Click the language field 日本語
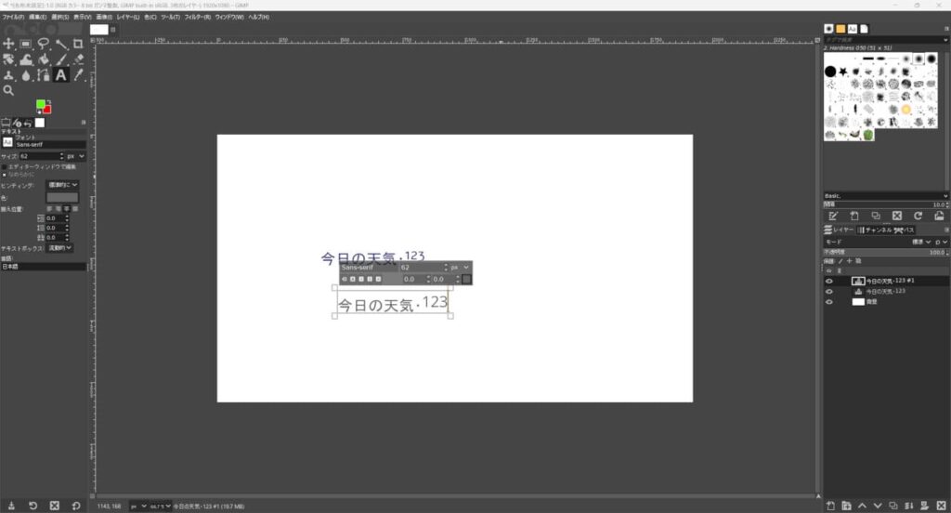Viewport: 951px width, 513px height. click(x=44, y=267)
